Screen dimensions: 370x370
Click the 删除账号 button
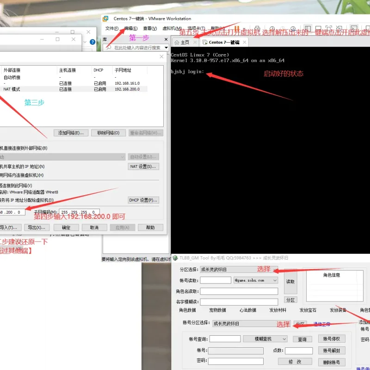pos(332,362)
